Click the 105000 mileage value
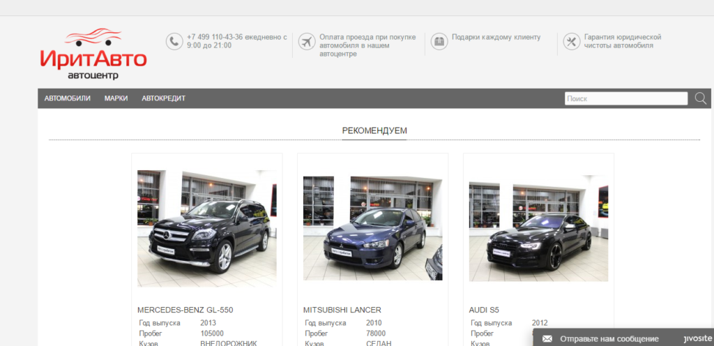714x346 pixels. (x=212, y=333)
